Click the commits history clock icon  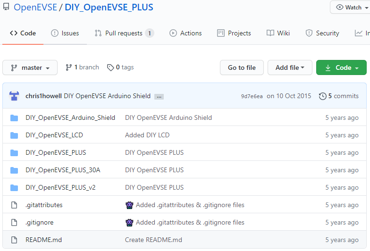323,96
